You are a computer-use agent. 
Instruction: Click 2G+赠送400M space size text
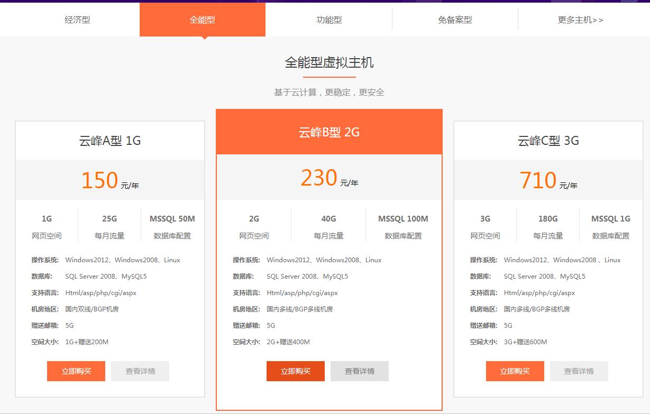click(288, 342)
